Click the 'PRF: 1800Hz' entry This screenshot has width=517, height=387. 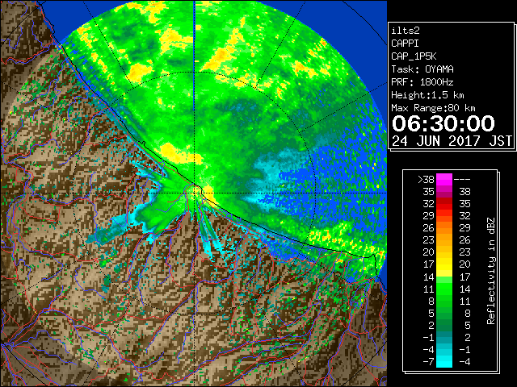coord(422,82)
